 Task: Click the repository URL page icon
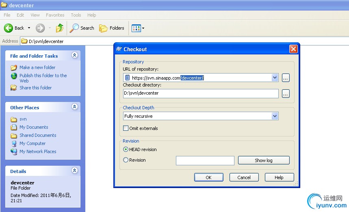pyautogui.click(x=127, y=78)
